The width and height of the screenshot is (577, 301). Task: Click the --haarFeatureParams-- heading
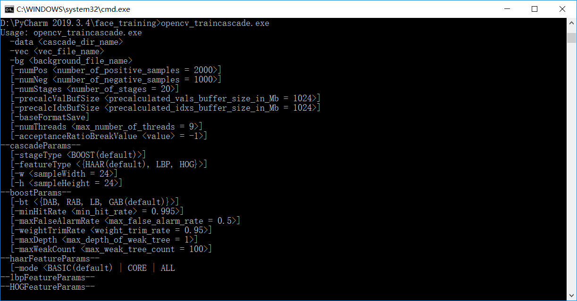click(x=50, y=259)
